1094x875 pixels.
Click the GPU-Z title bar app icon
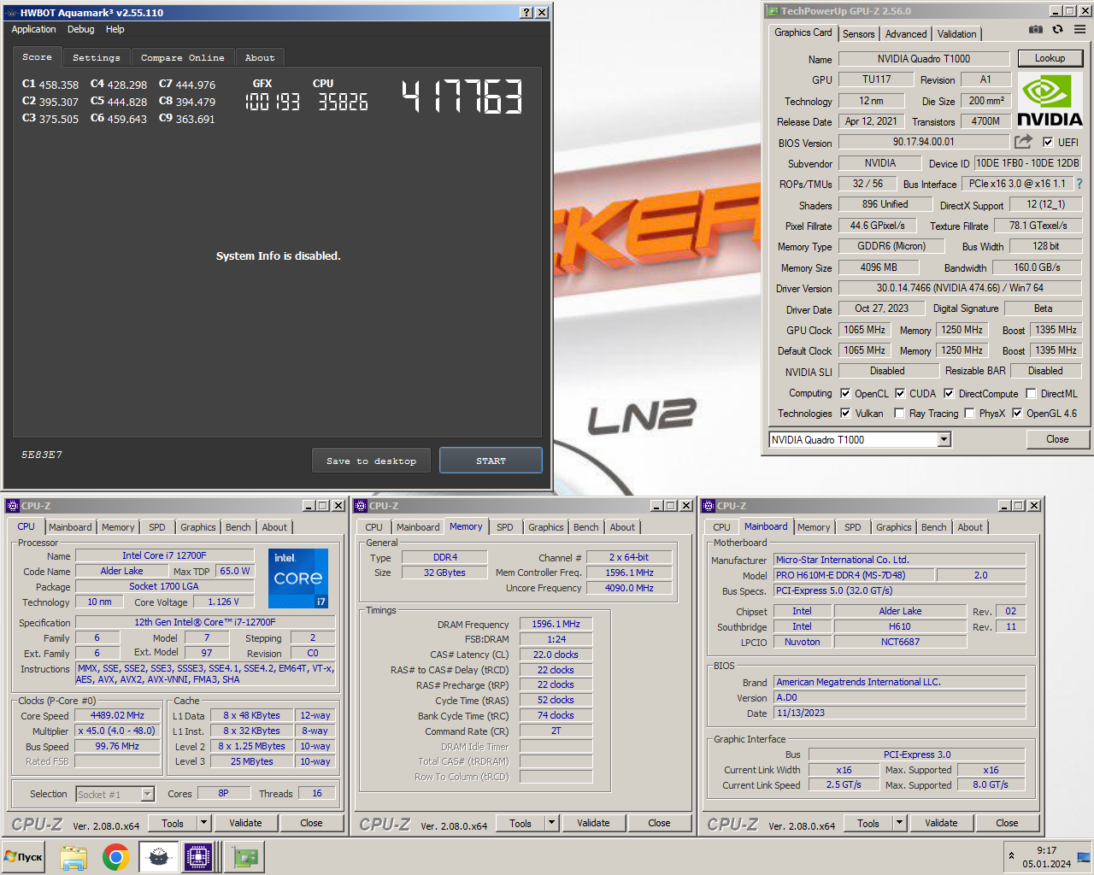tap(773, 11)
